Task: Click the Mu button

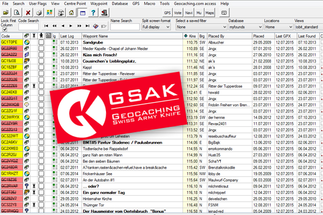Action: coord(199,13)
